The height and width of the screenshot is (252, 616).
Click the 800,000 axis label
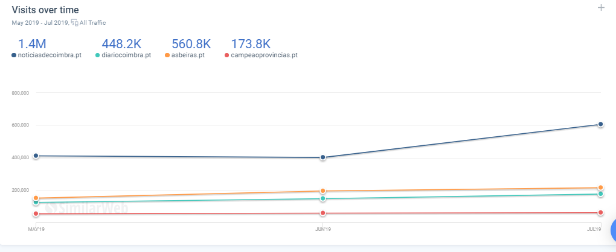(22, 93)
